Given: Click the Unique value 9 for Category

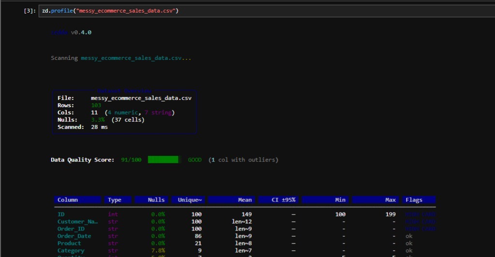Looking at the screenshot, I should point(200,251).
